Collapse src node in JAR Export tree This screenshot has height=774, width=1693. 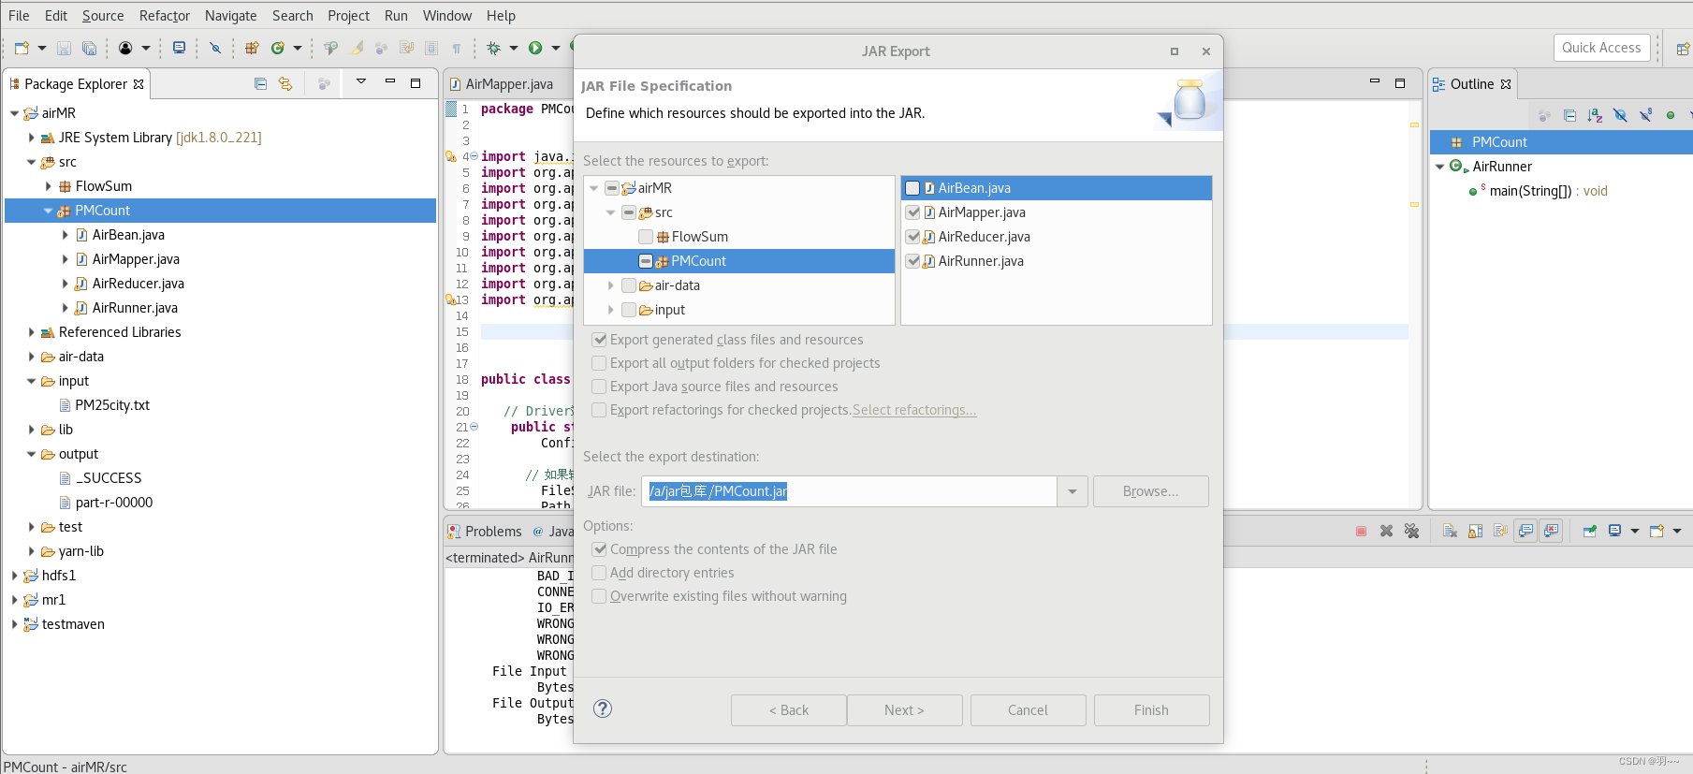611,212
